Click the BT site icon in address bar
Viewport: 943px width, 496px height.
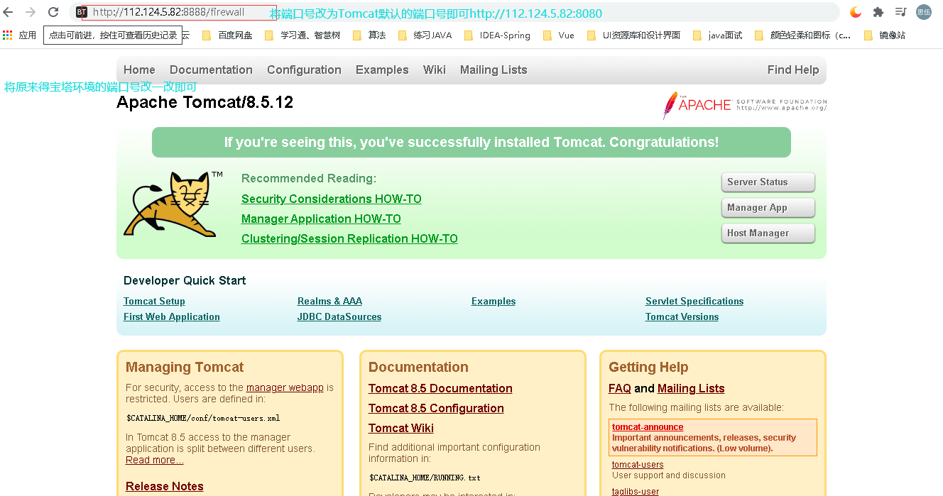pos(82,12)
